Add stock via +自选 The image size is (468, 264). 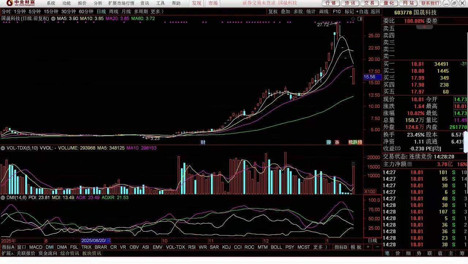point(362,11)
